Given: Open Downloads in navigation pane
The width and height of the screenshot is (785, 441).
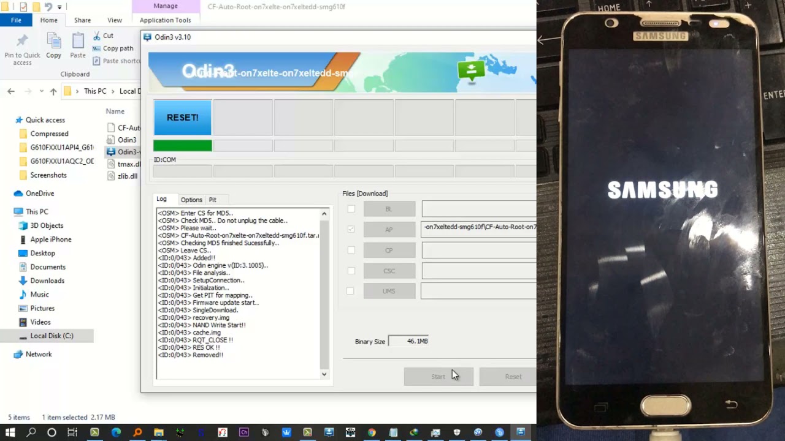Looking at the screenshot, I should tap(47, 281).
